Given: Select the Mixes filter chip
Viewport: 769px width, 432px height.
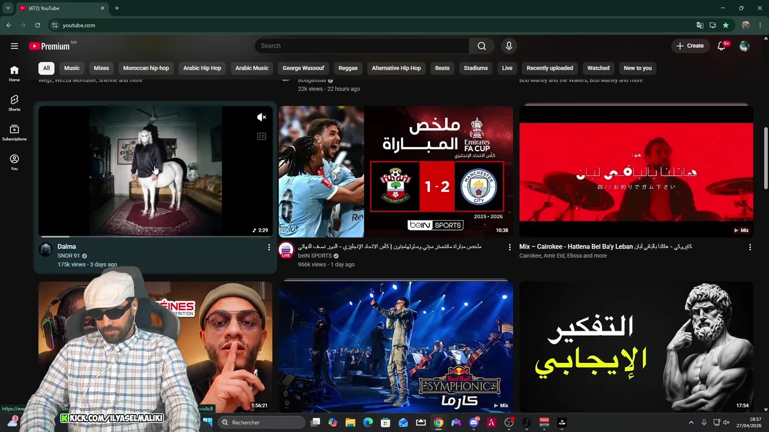Looking at the screenshot, I should click(x=102, y=68).
